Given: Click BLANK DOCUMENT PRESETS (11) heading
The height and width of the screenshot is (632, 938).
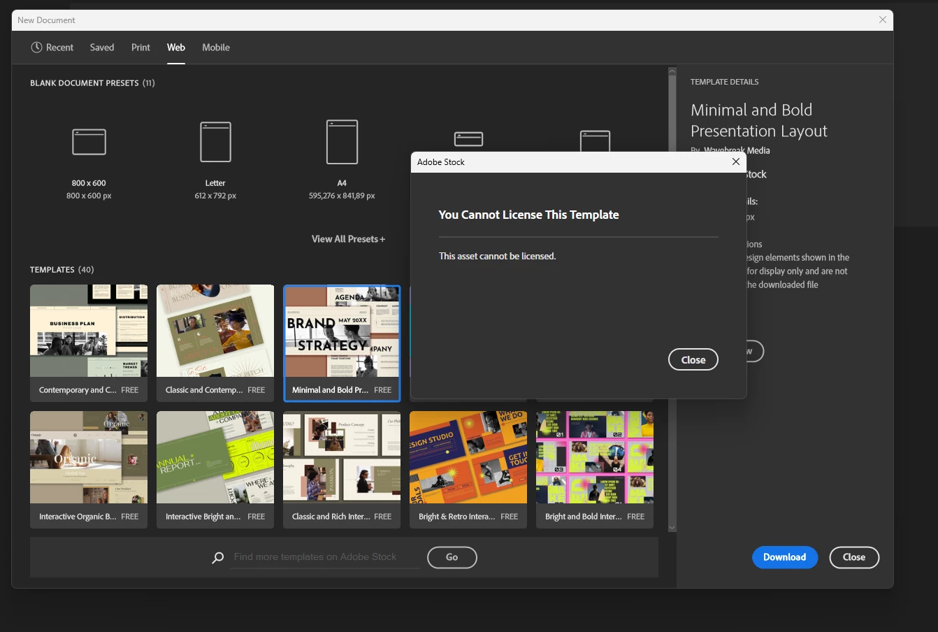Looking at the screenshot, I should click(x=92, y=83).
